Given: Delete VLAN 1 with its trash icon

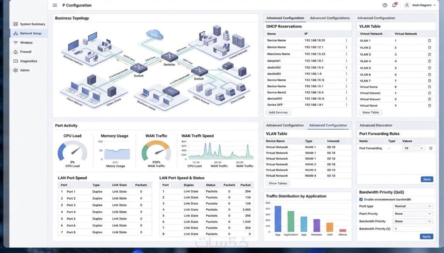Looking at the screenshot, I should click(429, 41).
